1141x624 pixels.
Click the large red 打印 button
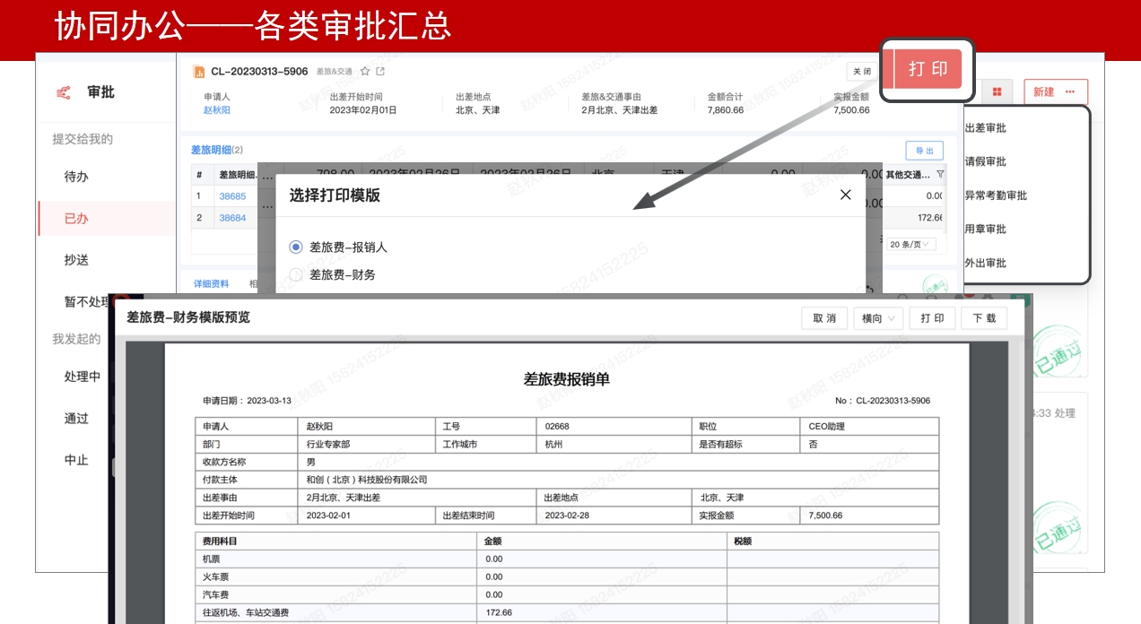click(928, 69)
